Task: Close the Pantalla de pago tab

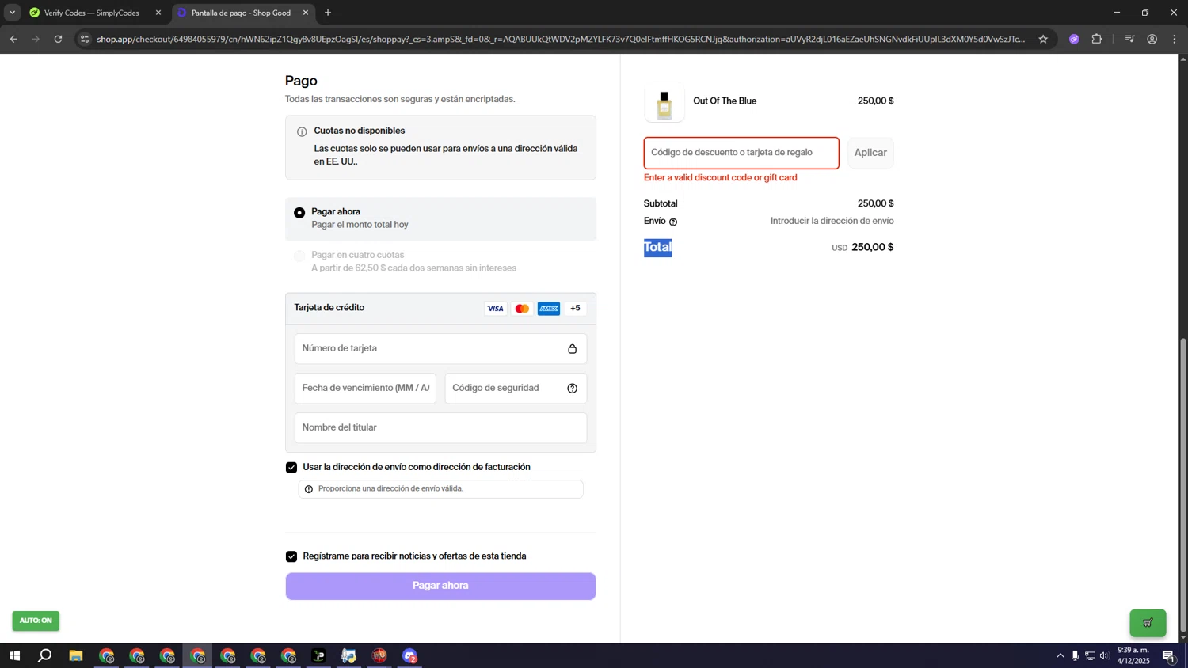Action: [x=306, y=13]
